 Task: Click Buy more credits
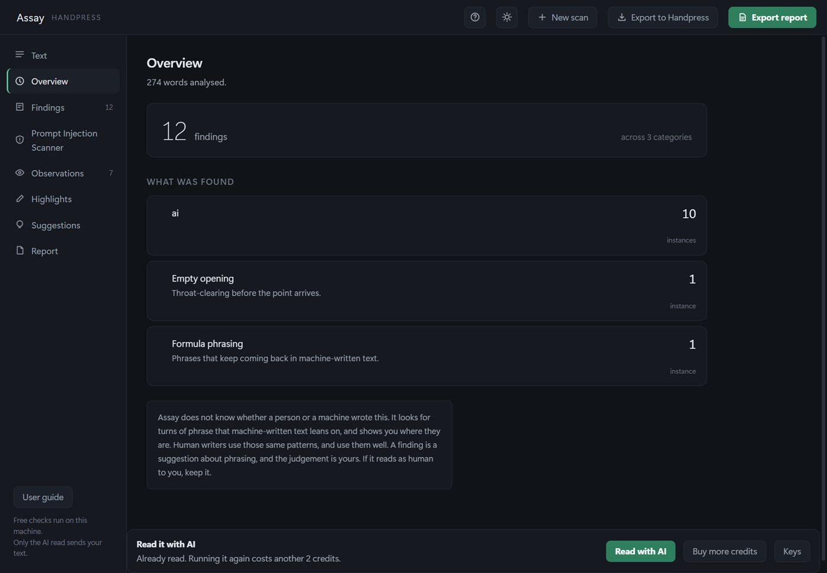coord(725,551)
